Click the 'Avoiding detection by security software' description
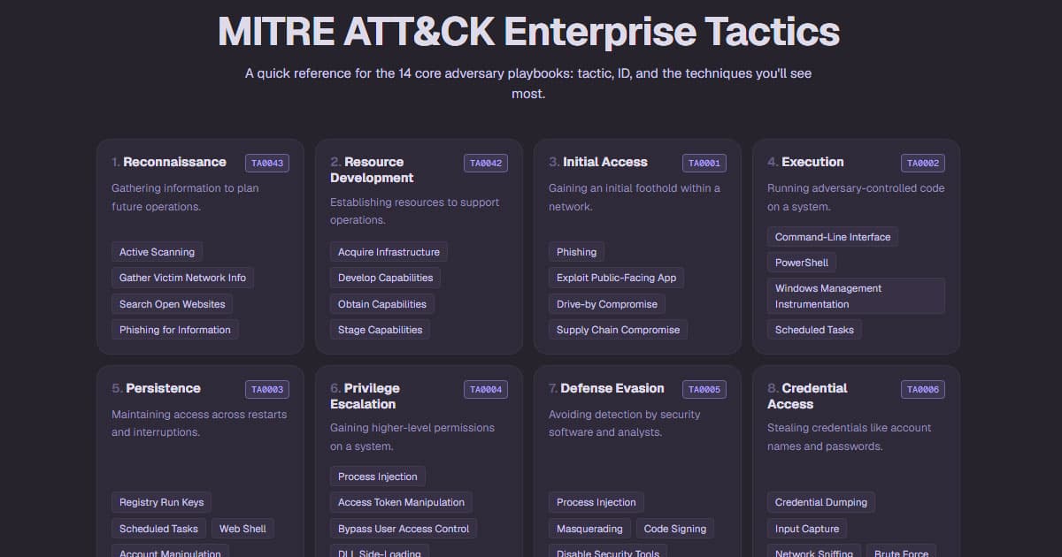The image size is (1062, 557). pyautogui.click(x=625, y=423)
